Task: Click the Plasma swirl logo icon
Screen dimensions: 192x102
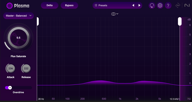Action: pos(10,6)
